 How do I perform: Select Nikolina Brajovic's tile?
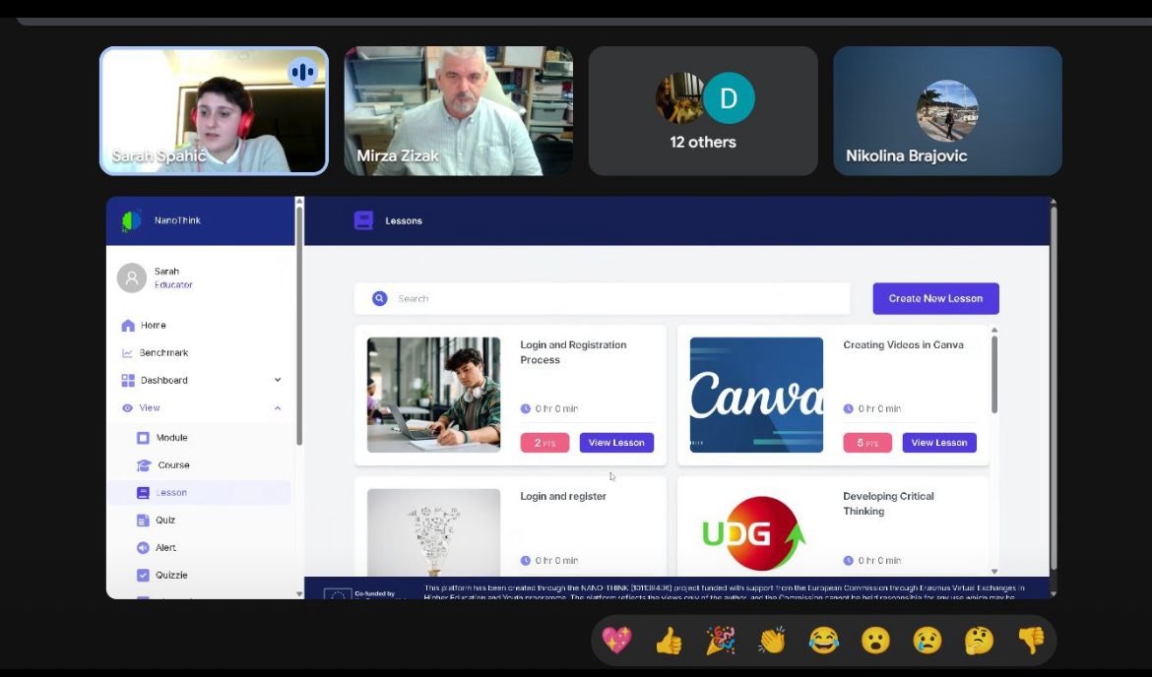[x=948, y=111]
